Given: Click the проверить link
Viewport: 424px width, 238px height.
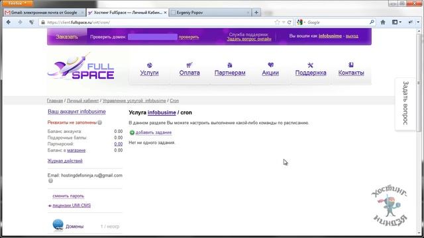Looking at the screenshot, I should [189, 37].
